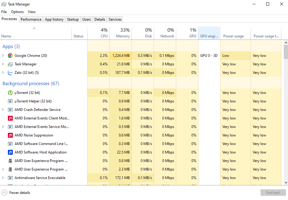The image size is (288, 200).
Task: Click the AMD Noise Suppression red icon
Action: pos(10,135)
